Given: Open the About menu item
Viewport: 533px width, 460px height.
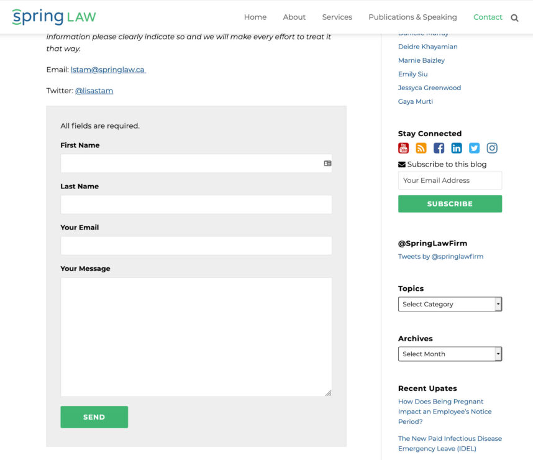Looking at the screenshot, I should coord(294,17).
